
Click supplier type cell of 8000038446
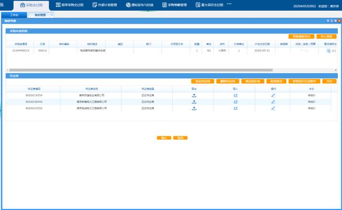pyautogui.click(x=147, y=102)
